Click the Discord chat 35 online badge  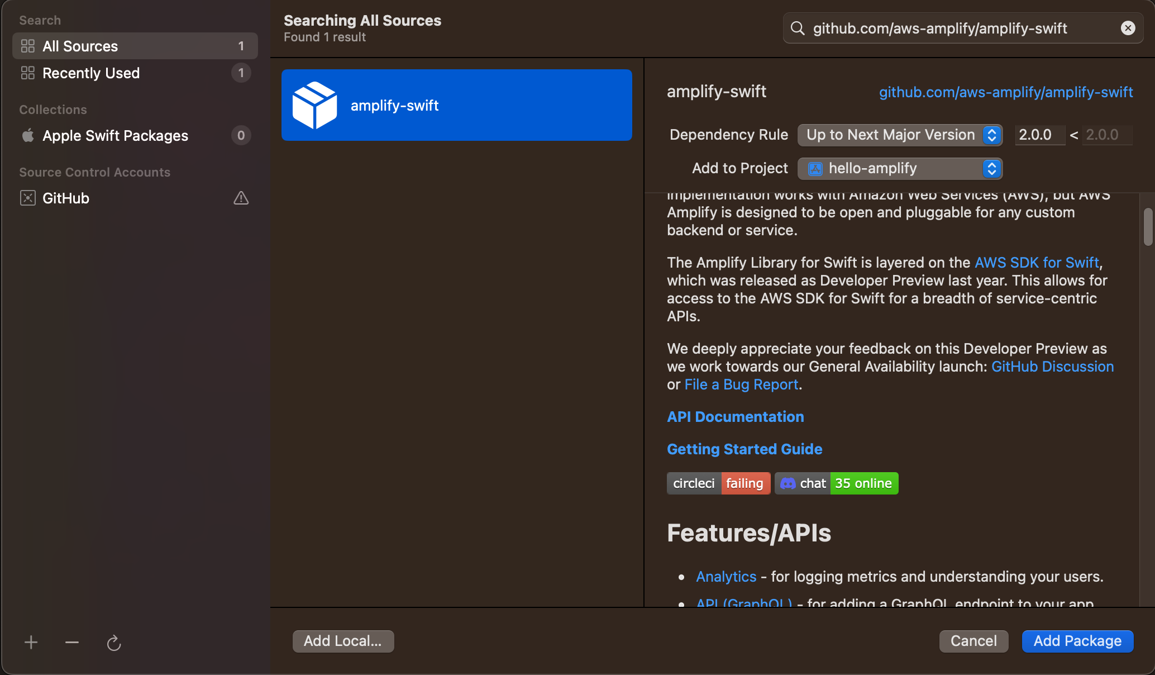pyautogui.click(x=837, y=483)
